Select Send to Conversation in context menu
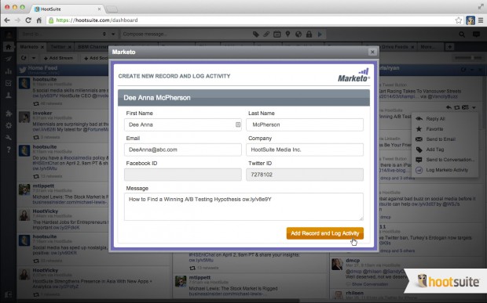 click(x=445, y=160)
